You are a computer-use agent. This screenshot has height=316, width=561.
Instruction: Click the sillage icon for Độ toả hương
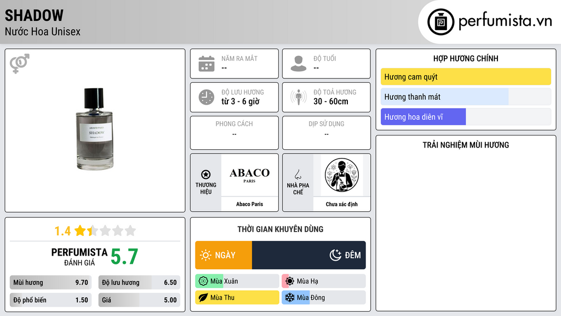click(x=299, y=97)
